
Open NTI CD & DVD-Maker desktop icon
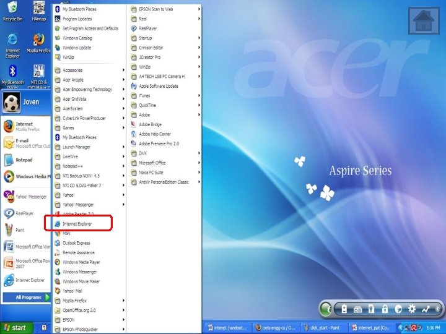point(39,77)
